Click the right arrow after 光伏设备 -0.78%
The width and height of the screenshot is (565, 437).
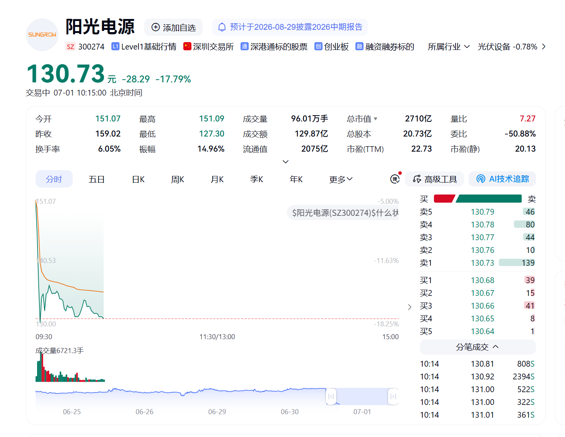pyautogui.click(x=544, y=46)
